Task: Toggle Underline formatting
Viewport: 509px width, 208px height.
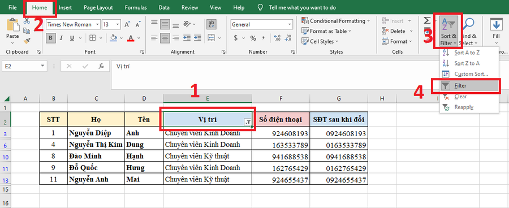Action: coord(72,38)
